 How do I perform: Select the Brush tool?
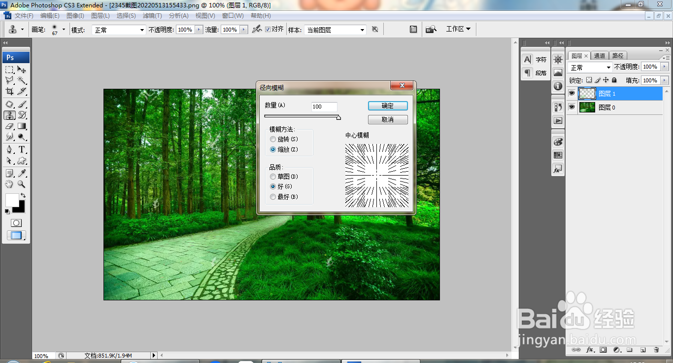tap(22, 105)
